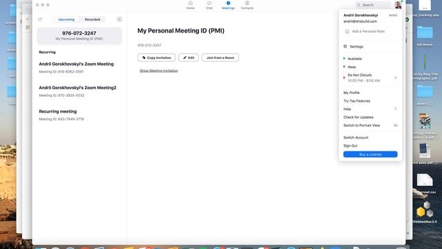The width and height of the screenshot is (442, 249).
Task: Click the Search field
Action: (x=373, y=5)
